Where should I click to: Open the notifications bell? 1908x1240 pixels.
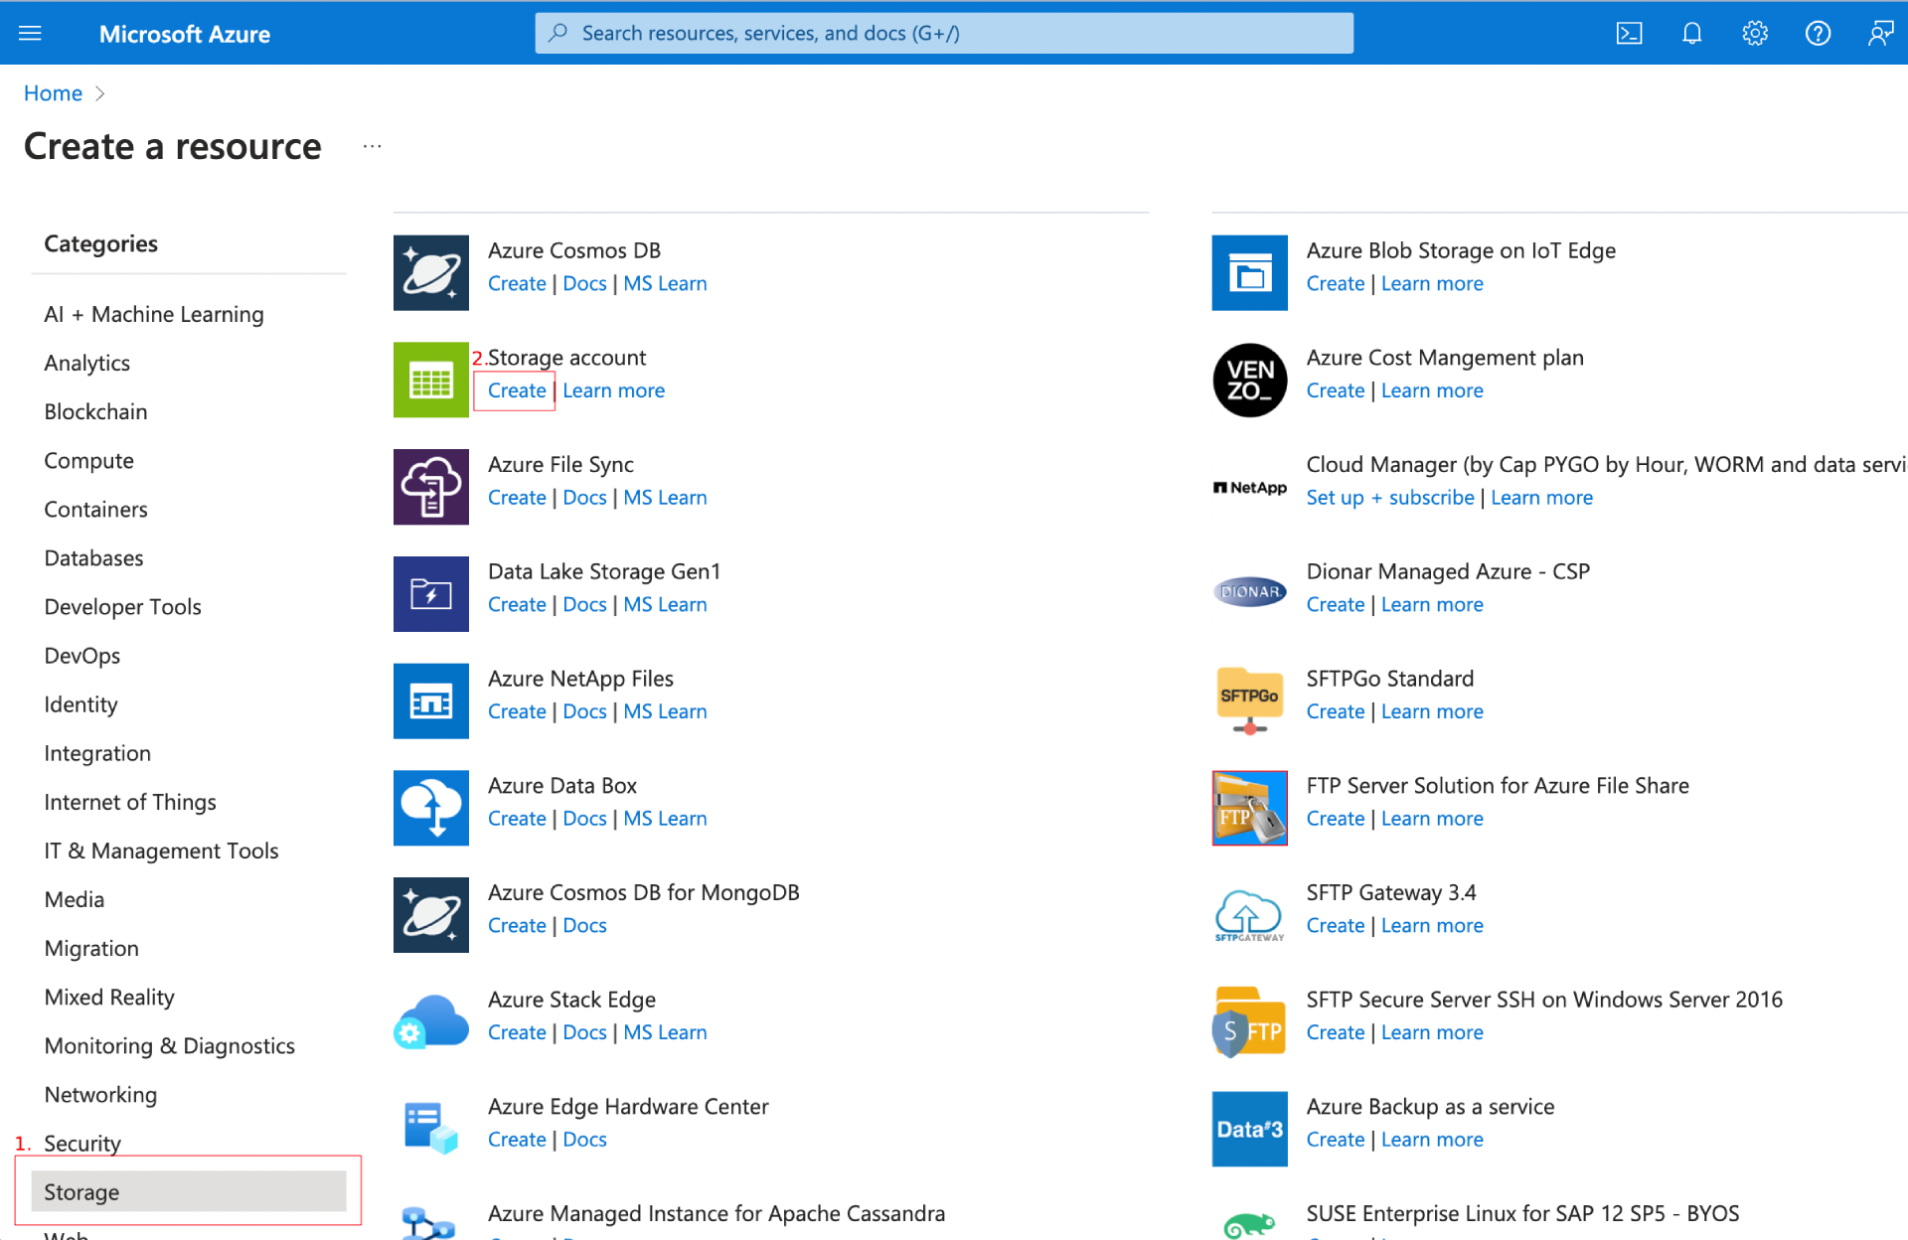pos(1691,34)
